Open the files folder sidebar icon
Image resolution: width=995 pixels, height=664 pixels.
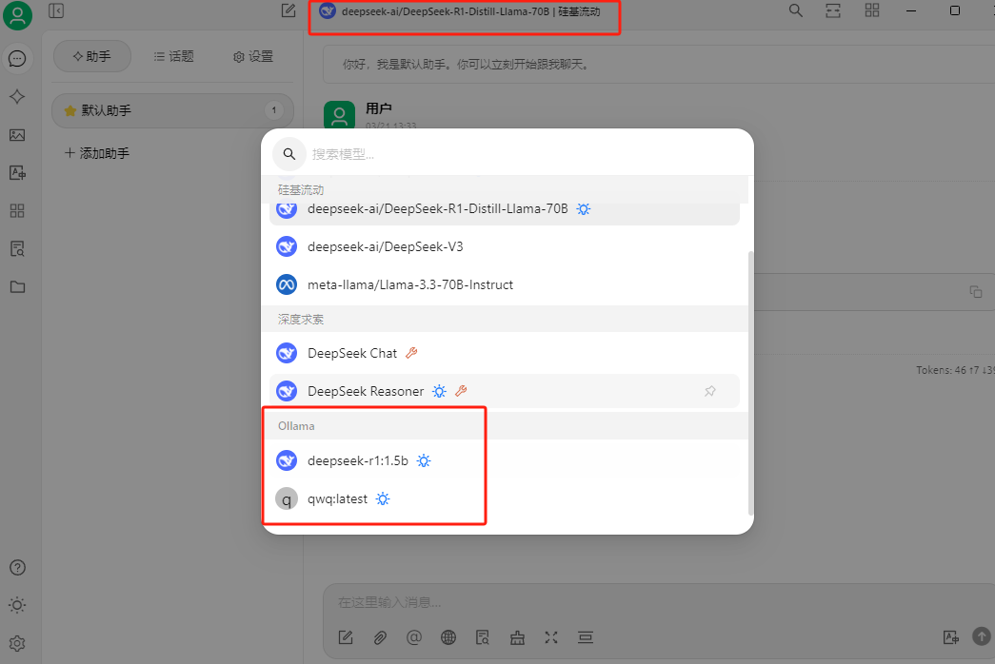coord(18,286)
